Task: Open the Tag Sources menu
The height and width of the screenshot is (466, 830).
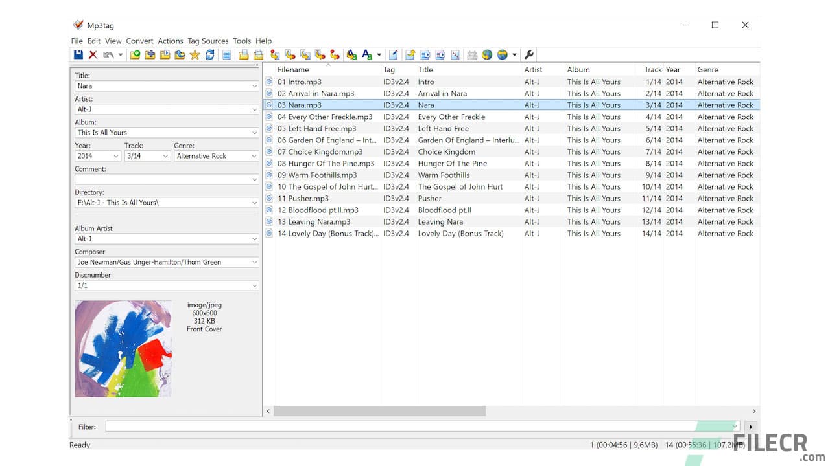Action: [207, 41]
